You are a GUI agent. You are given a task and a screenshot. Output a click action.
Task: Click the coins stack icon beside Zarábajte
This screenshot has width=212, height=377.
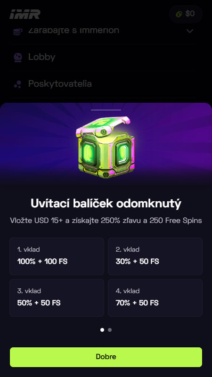coord(18,31)
